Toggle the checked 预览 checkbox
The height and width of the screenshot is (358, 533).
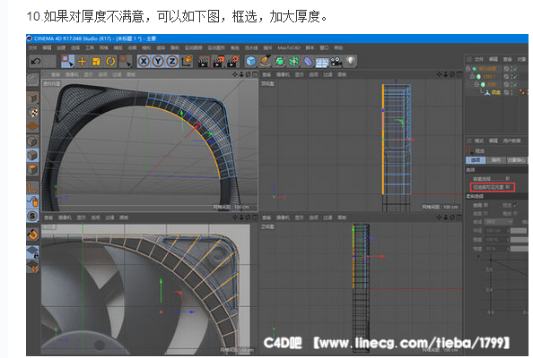pyautogui.click(x=516, y=205)
